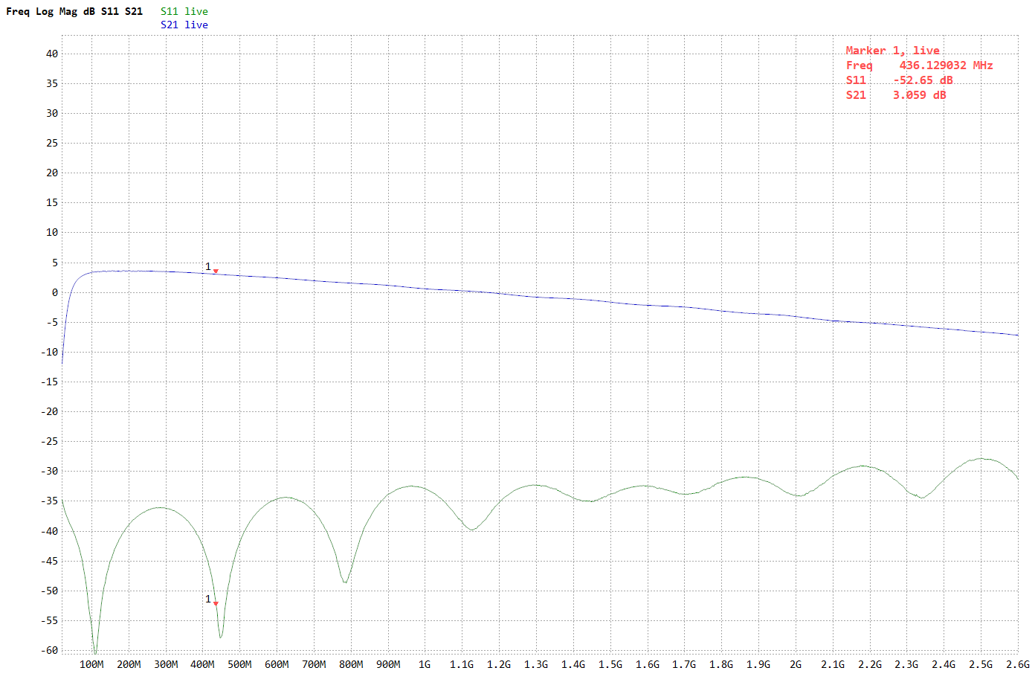Click the -60 y-axis label
Image resolution: width=1035 pixels, height=688 pixels.
(x=49, y=650)
